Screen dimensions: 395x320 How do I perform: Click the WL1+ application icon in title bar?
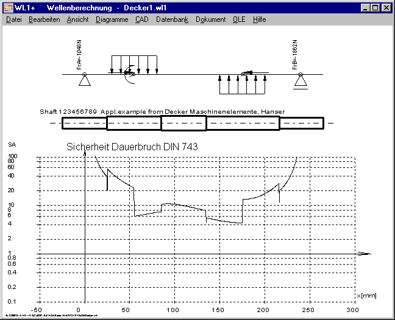point(8,7)
